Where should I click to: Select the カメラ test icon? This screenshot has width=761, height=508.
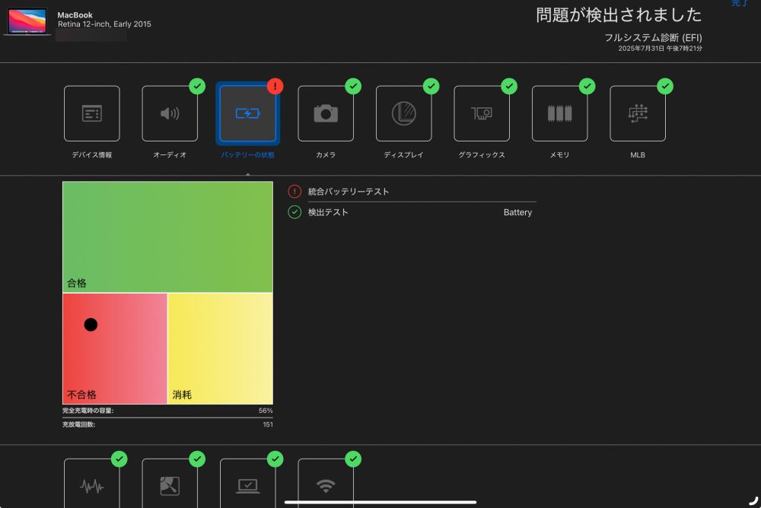(326, 113)
